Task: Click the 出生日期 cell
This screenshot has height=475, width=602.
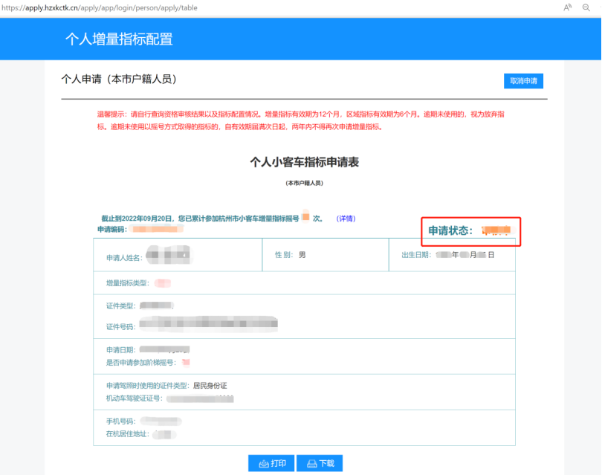Action: click(452, 255)
